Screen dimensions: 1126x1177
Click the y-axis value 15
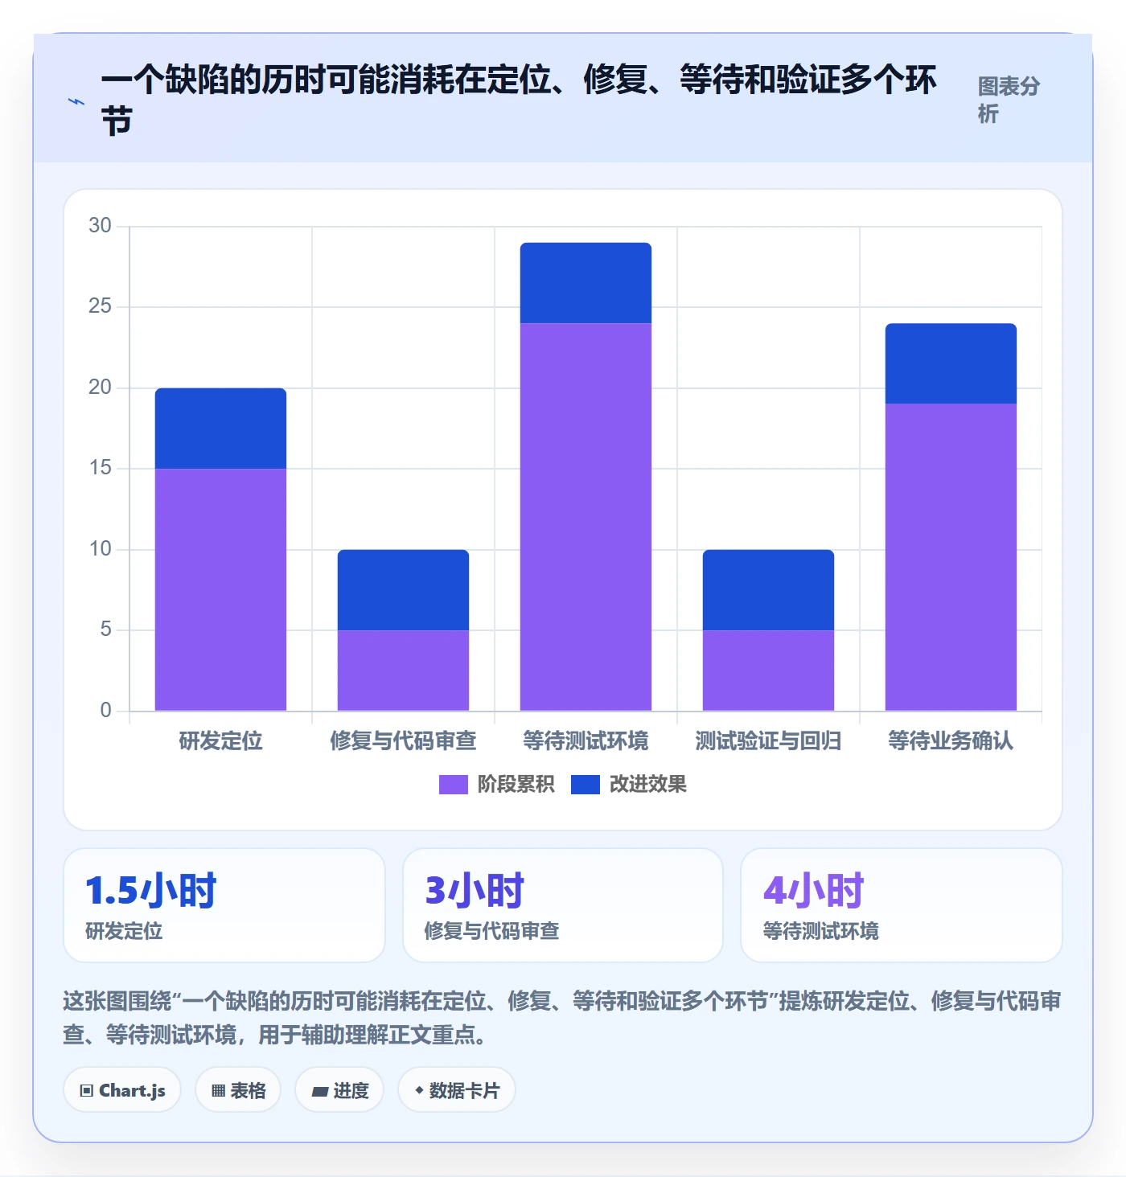(x=100, y=468)
